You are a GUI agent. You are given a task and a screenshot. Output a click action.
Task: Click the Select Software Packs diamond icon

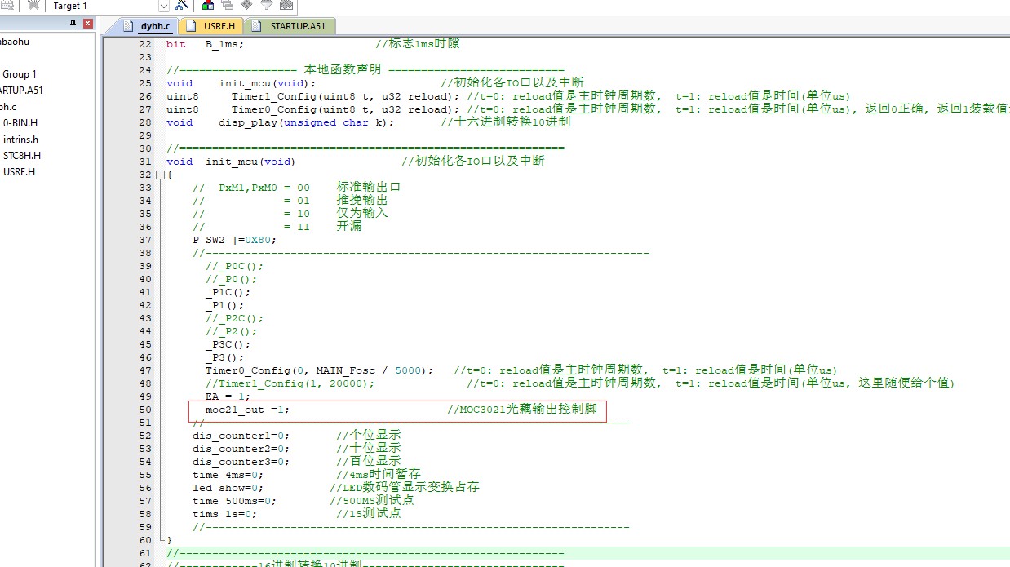(x=246, y=6)
